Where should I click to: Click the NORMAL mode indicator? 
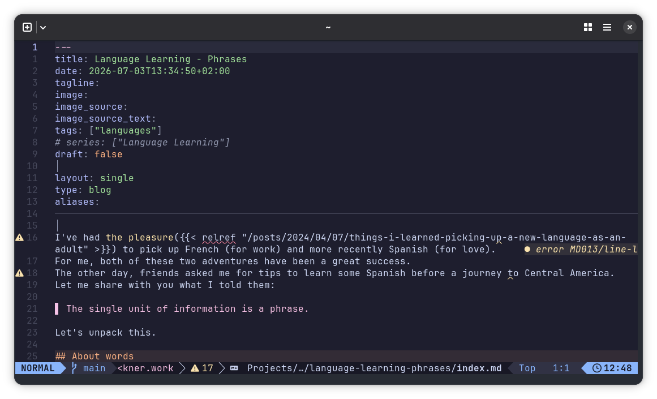(38, 368)
